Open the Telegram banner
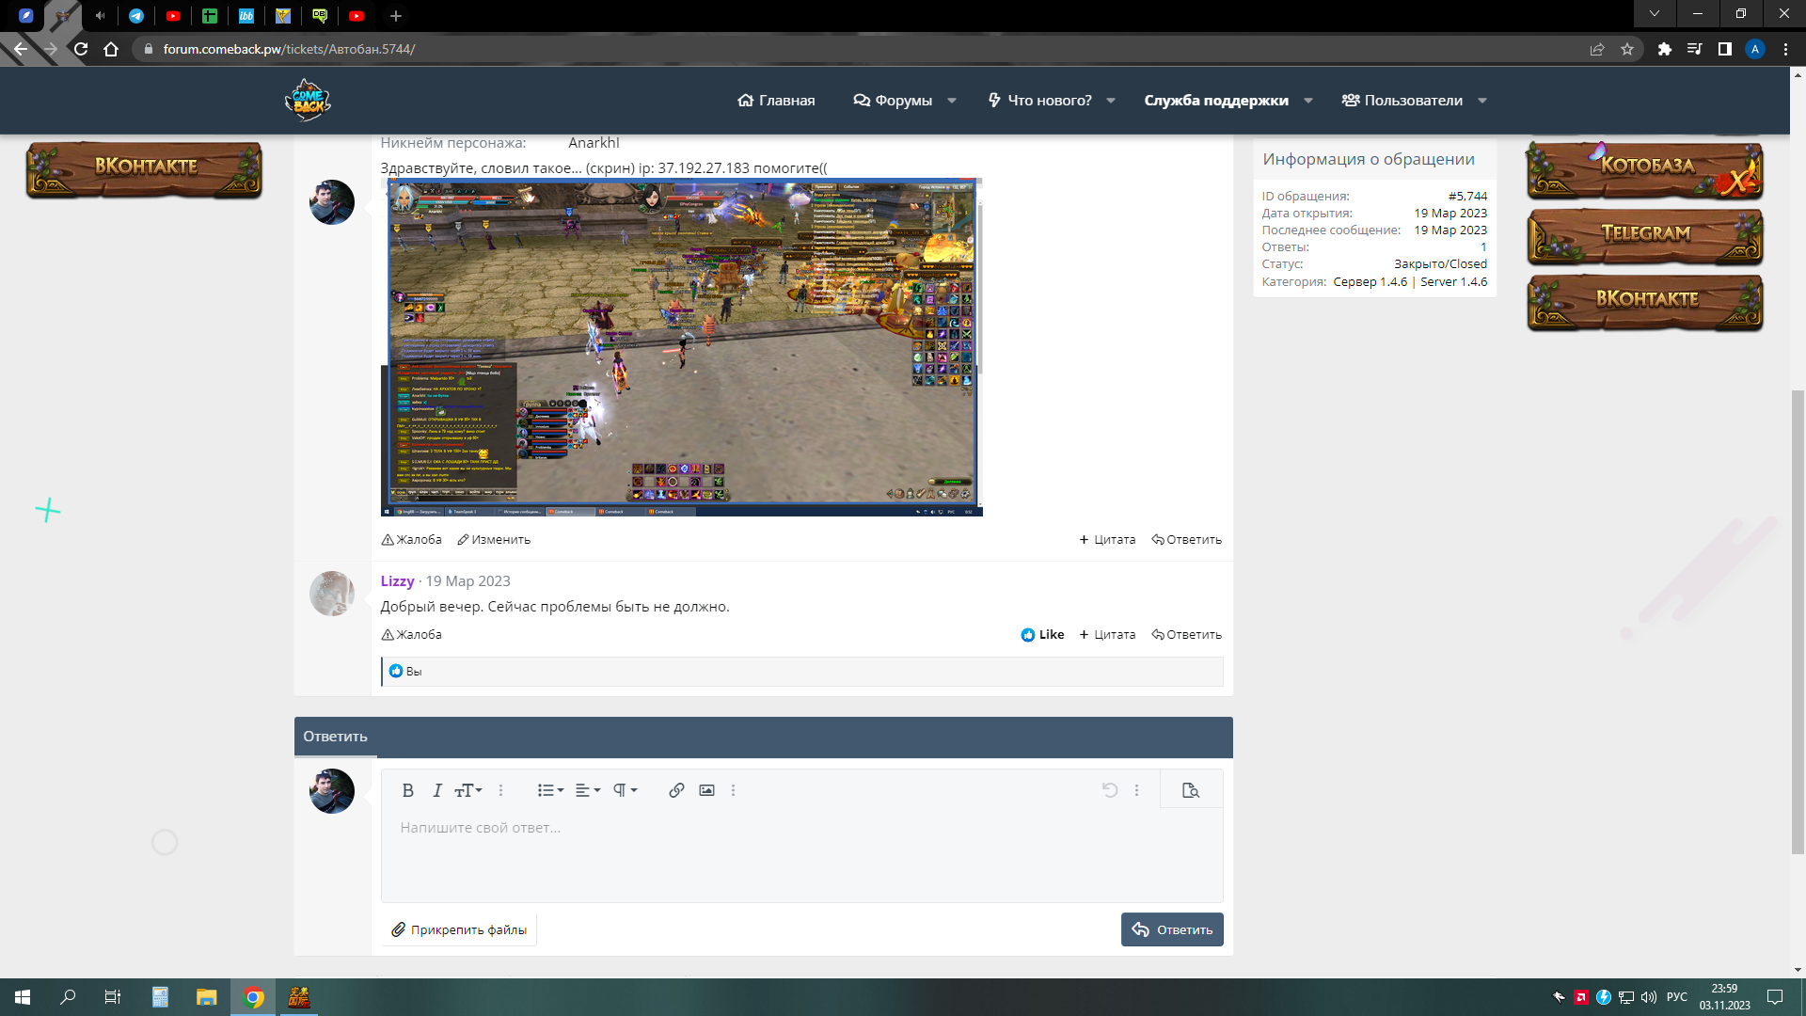This screenshot has width=1806, height=1016. pyautogui.click(x=1645, y=236)
